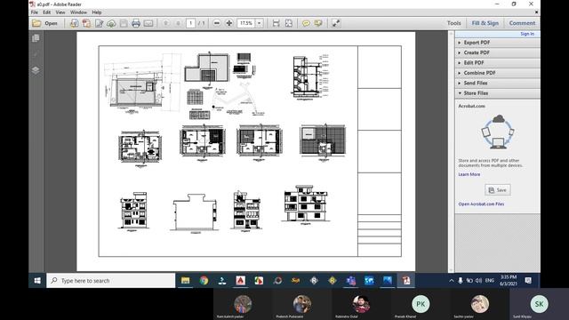This screenshot has height=320, width=569.
Task: Expand the Send Files section
Action: click(x=497, y=83)
